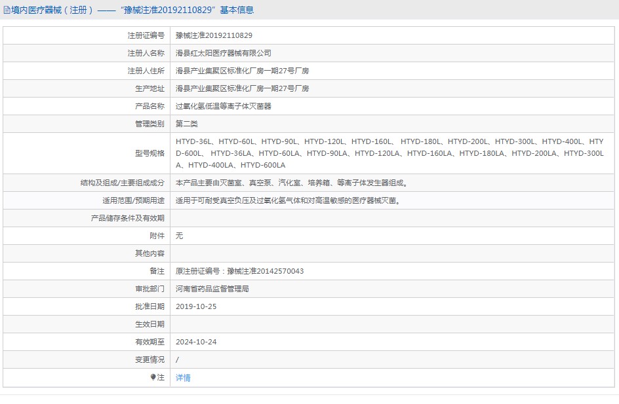The width and height of the screenshot is (619, 404).
Task: Select the 批准日期 label
Action: [150, 306]
